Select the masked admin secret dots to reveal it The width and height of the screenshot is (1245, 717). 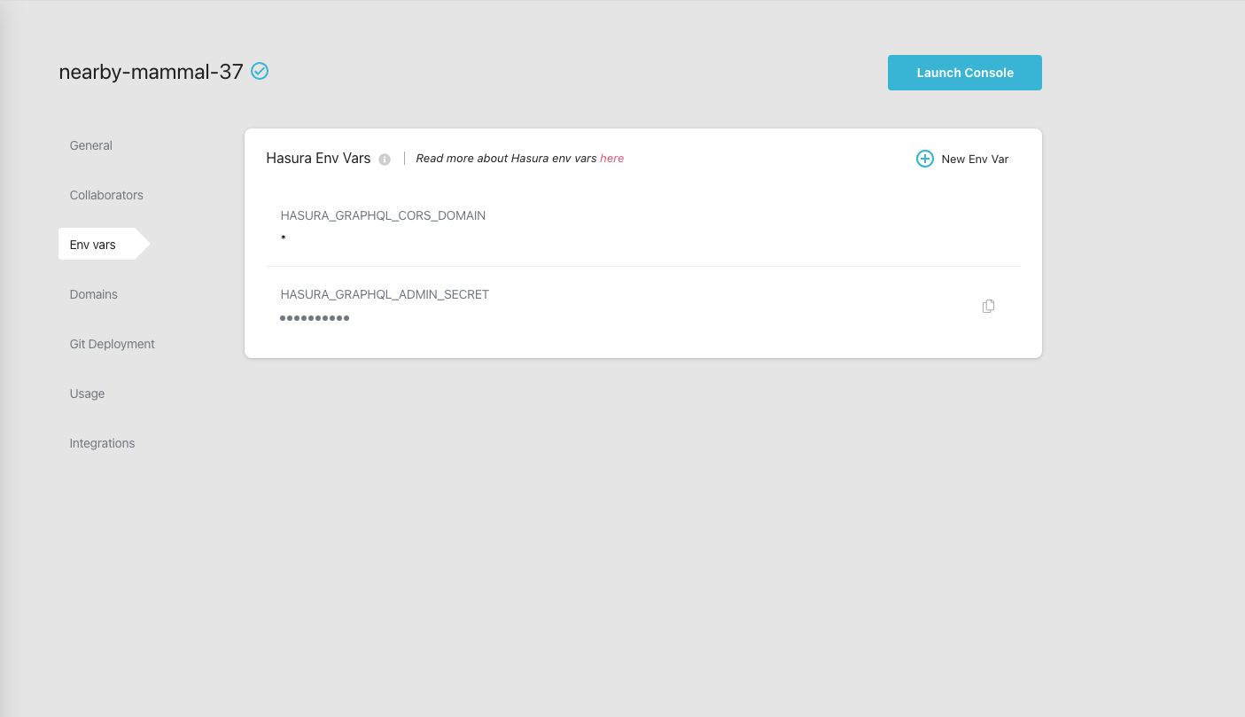(315, 317)
